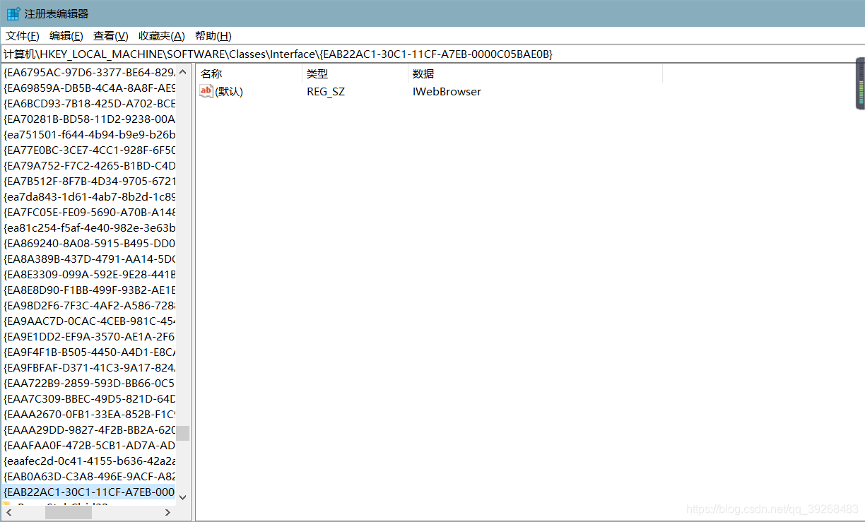Select key {EAA722B9-2859-593D-BB66-0C5

[89, 383]
